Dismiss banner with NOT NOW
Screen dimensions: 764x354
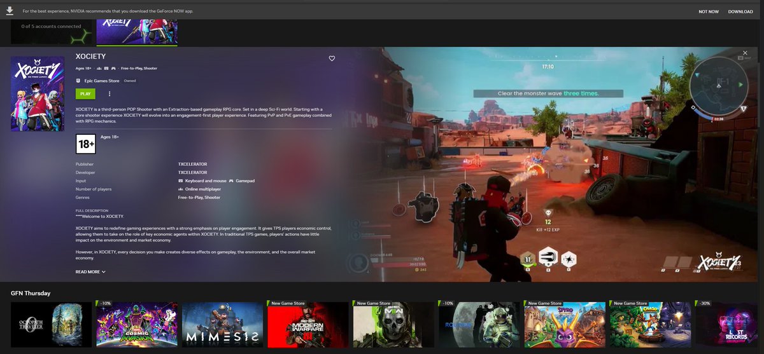pos(709,11)
